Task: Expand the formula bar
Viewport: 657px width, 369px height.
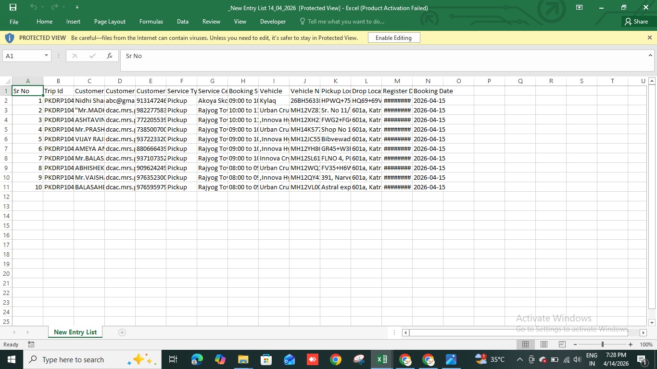Action: (x=650, y=56)
